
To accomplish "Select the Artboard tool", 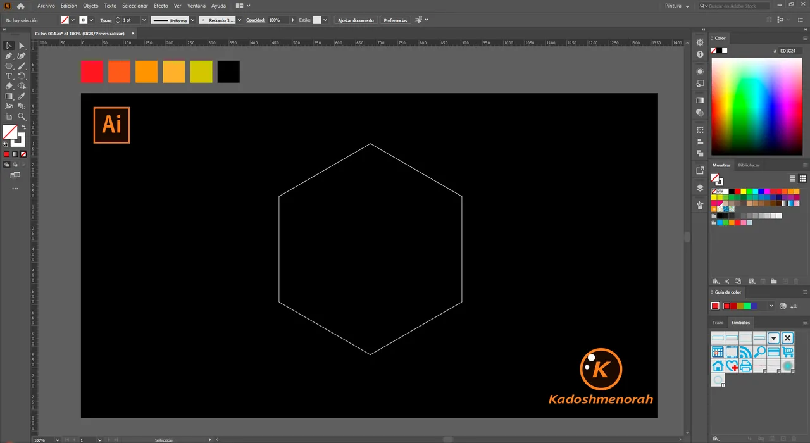I will [9, 116].
